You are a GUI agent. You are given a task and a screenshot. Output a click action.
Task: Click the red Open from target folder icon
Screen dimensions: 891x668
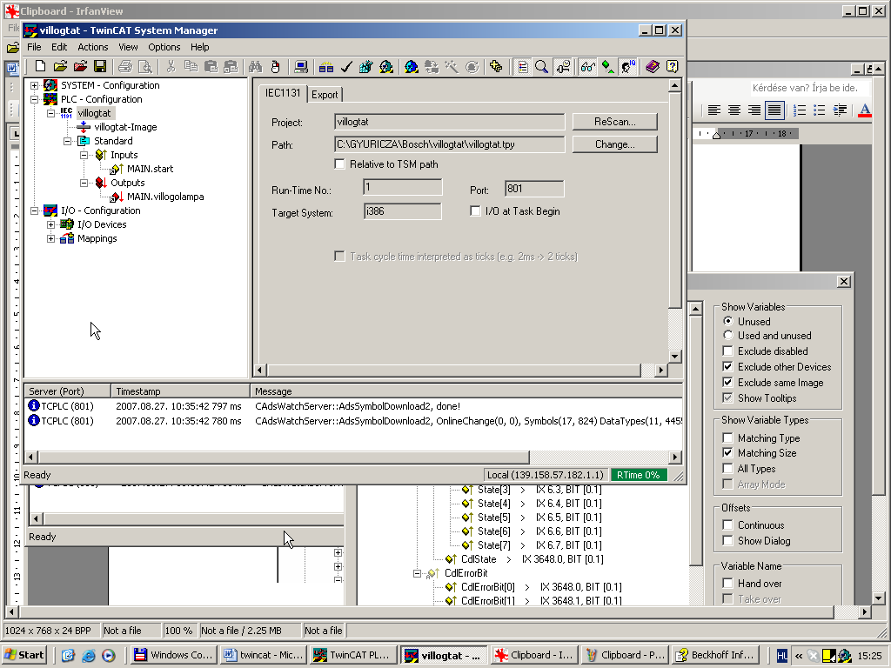pos(80,67)
